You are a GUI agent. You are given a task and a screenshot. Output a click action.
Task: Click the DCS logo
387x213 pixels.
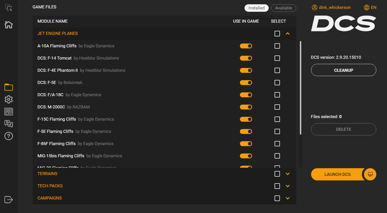[x=343, y=23]
